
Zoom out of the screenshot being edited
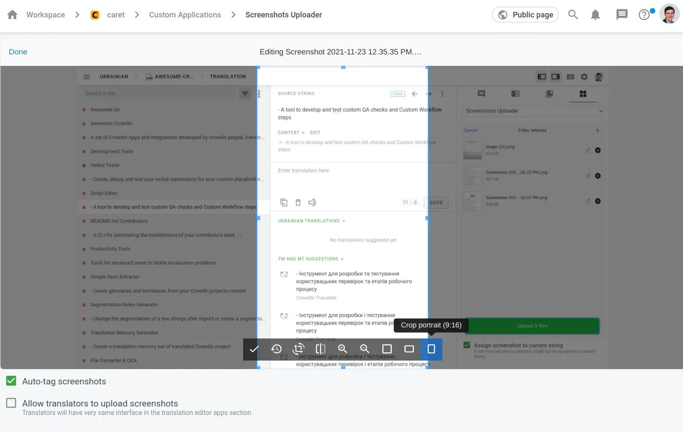click(364, 349)
